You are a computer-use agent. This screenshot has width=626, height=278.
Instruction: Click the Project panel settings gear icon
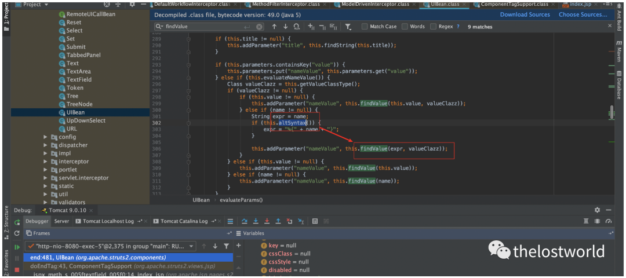click(x=132, y=4)
